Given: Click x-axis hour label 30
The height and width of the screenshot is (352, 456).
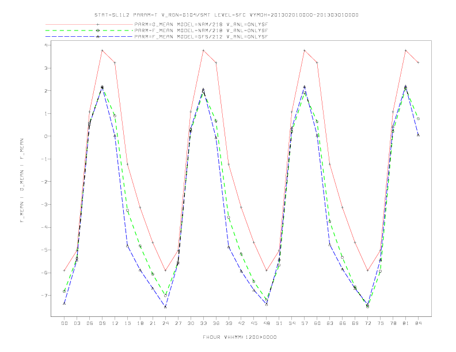Looking at the screenshot, I should tap(191, 323).
